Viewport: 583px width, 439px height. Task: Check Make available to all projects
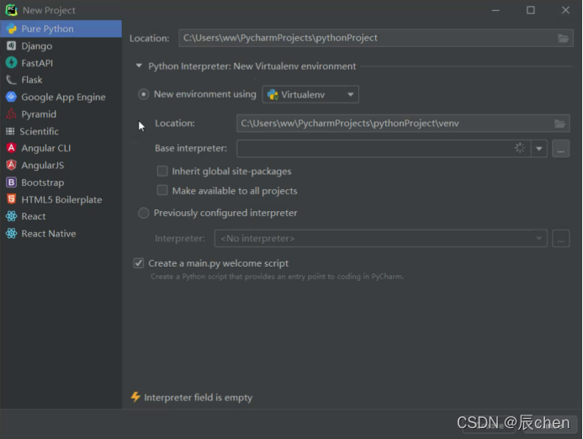162,190
